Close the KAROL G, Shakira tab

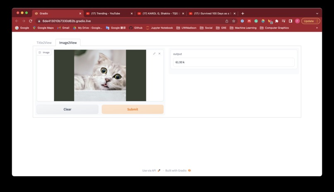coord(183,13)
